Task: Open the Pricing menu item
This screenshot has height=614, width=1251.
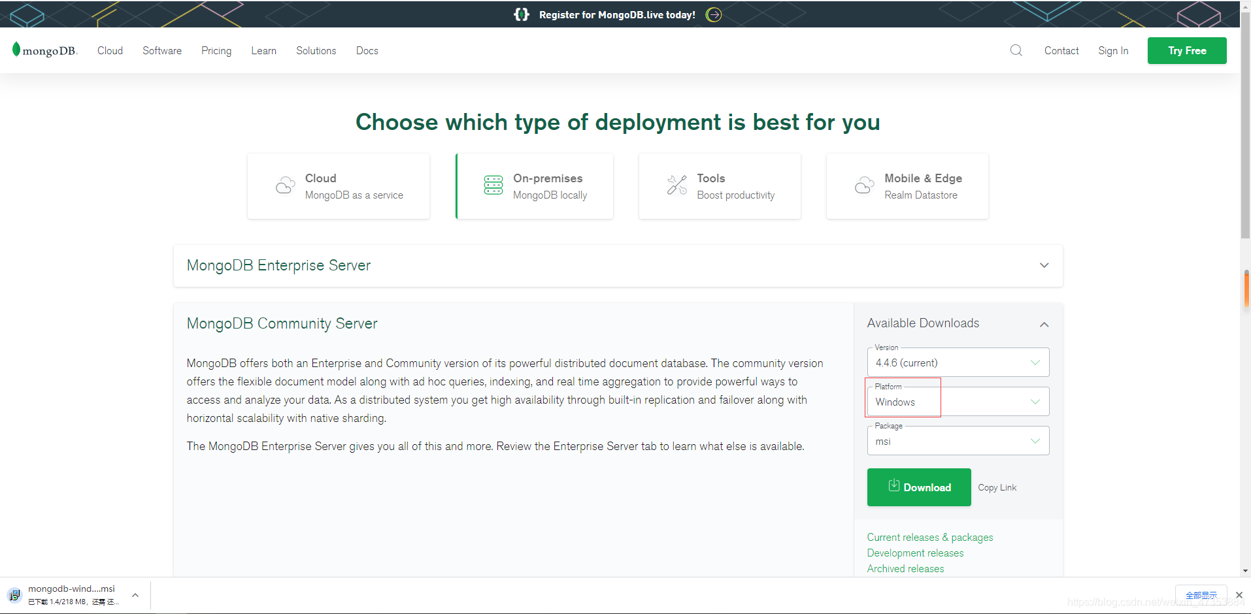Action: pos(216,50)
